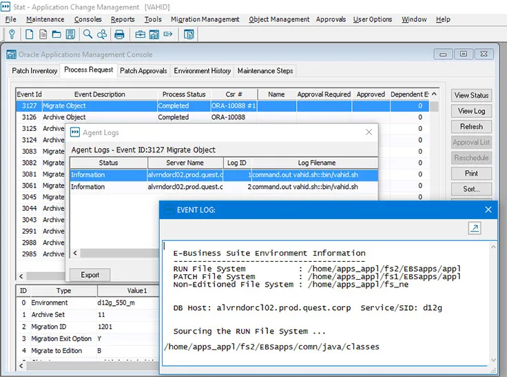This screenshot has height=377, width=507.
Task: Click the window documents toolbar icon
Action: pos(189,34)
